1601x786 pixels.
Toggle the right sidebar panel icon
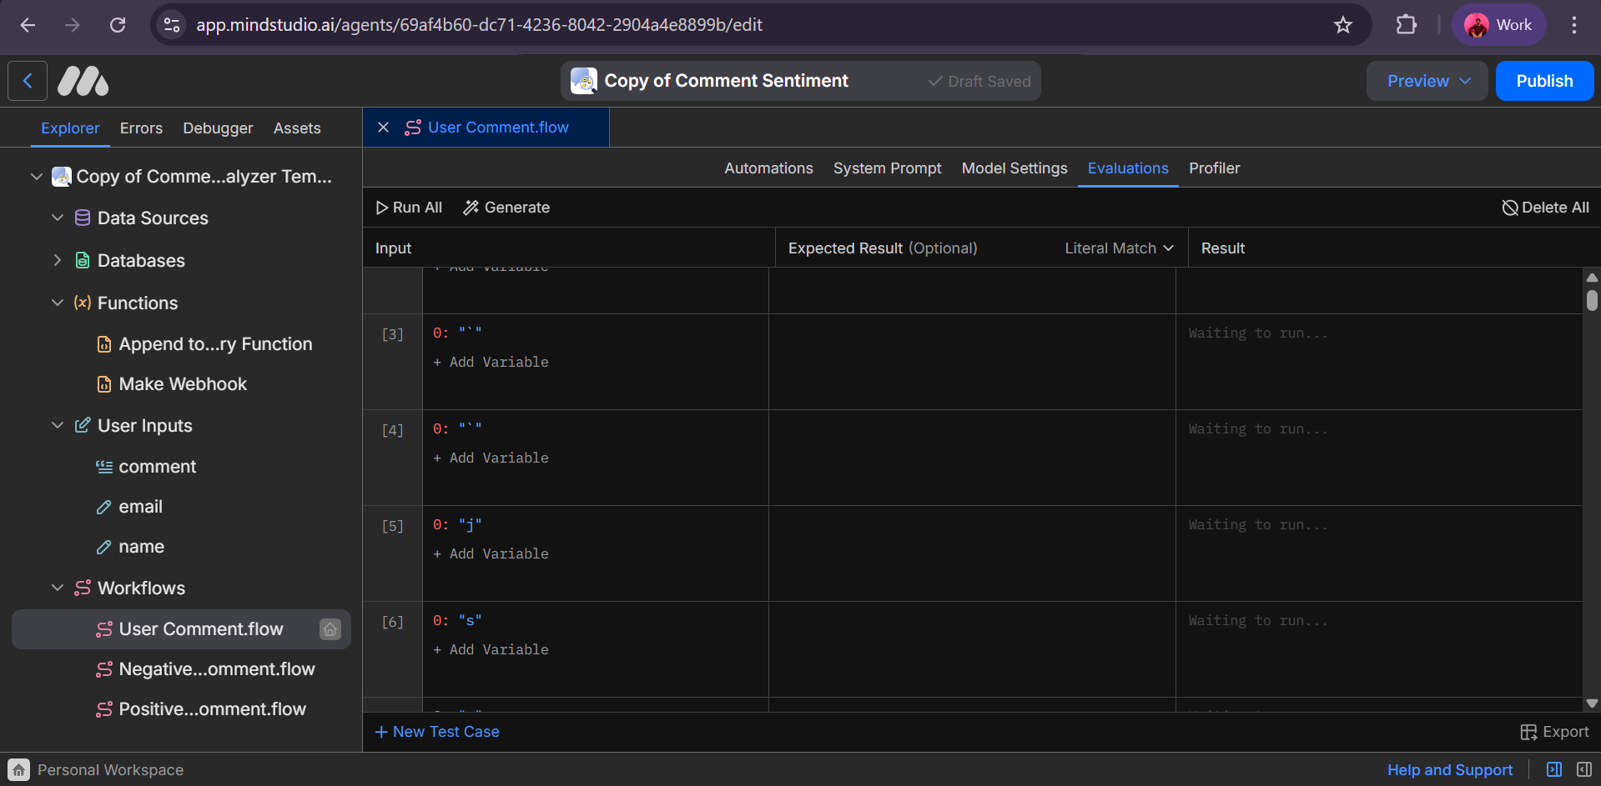pyautogui.click(x=1584, y=769)
